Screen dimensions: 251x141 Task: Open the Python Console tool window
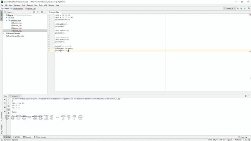click(x=40, y=137)
